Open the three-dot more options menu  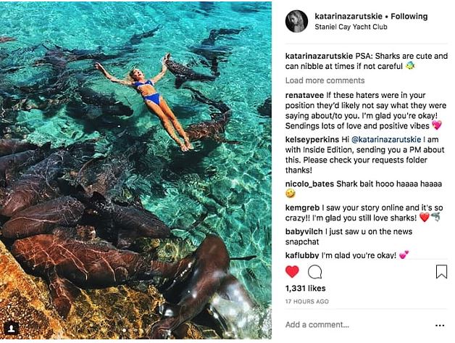coord(440,325)
